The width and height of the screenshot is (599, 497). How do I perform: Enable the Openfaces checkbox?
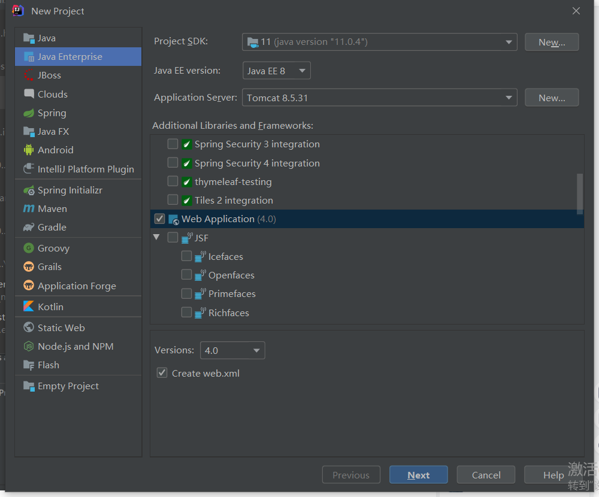(186, 275)
